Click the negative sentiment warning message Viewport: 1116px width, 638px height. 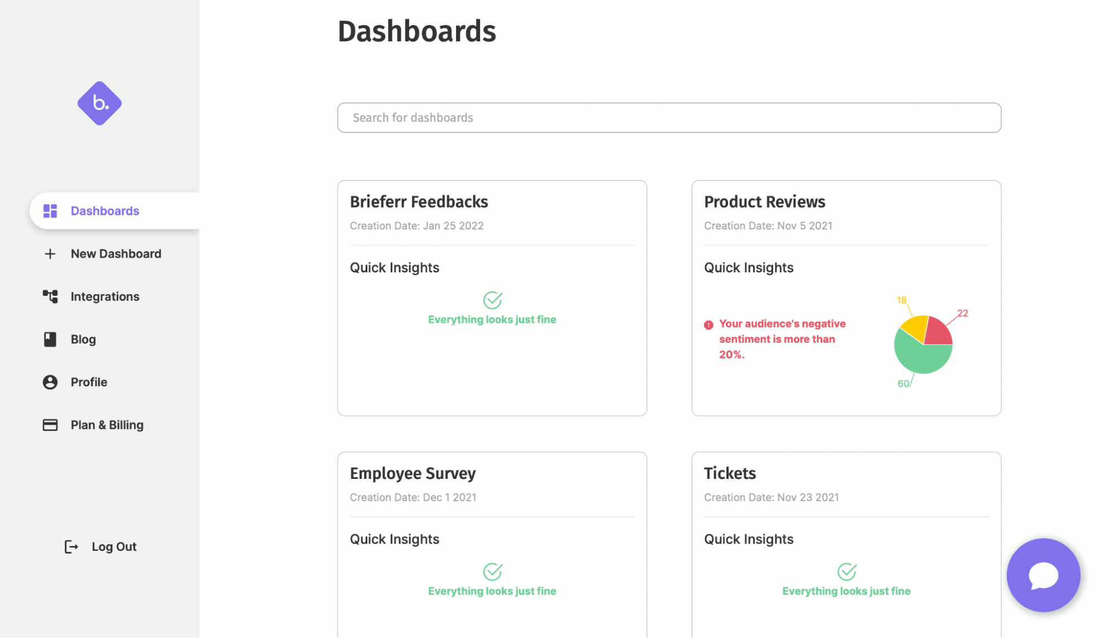[782, 339]
